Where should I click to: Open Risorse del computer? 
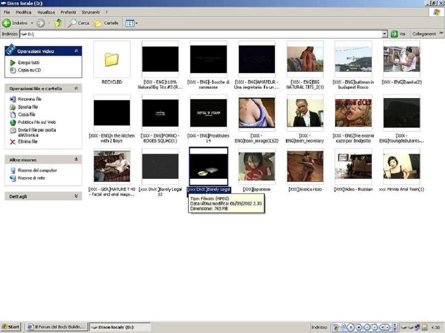pos(37,170)
